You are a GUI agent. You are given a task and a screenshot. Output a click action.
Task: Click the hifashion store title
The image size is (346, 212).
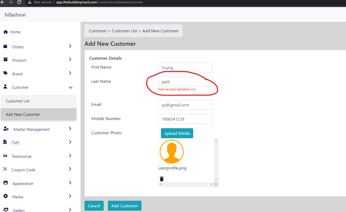click(15, 15)
